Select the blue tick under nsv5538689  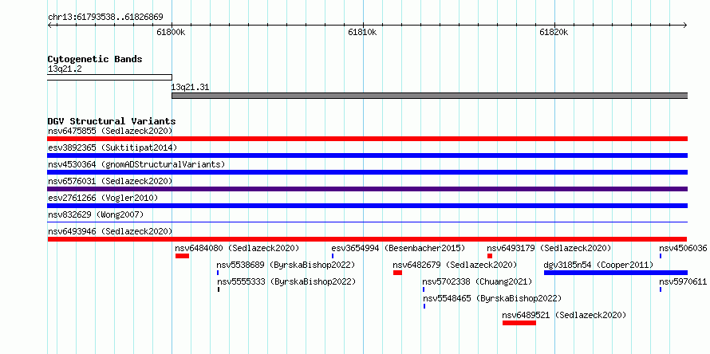tap(218, 273)
